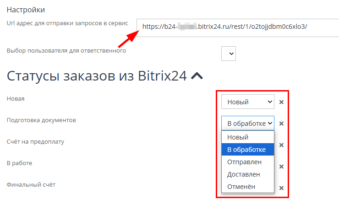
Task: Click the Статусы заказов из Bitrix24 heading
Action: pos(97,76)
